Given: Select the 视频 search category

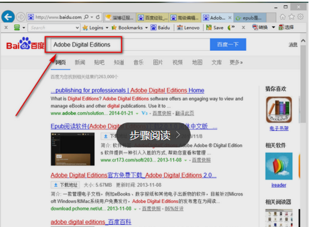Looking at the screenshot, I should tap(178, 62).
